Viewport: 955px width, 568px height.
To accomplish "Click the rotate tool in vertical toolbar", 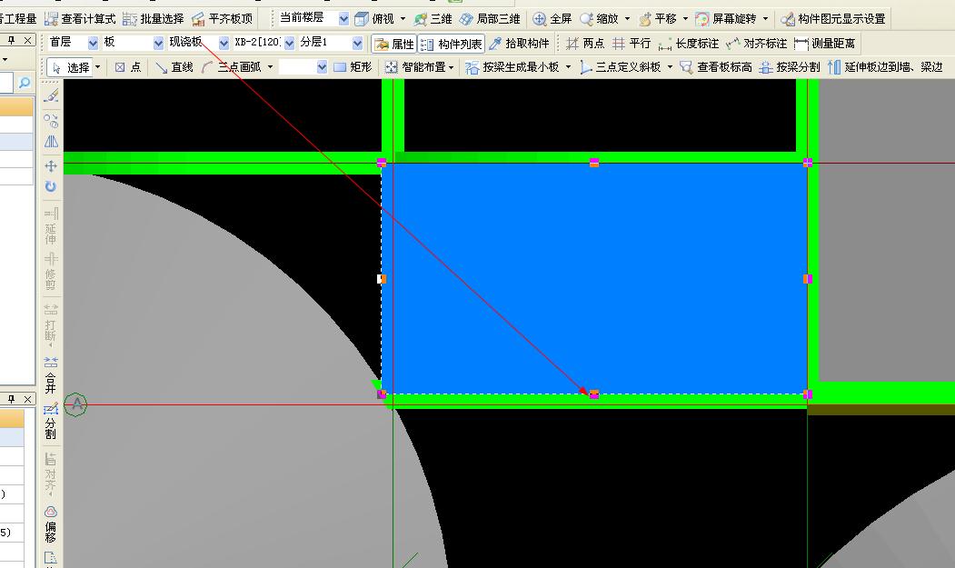I will click(x=51, y=186).
